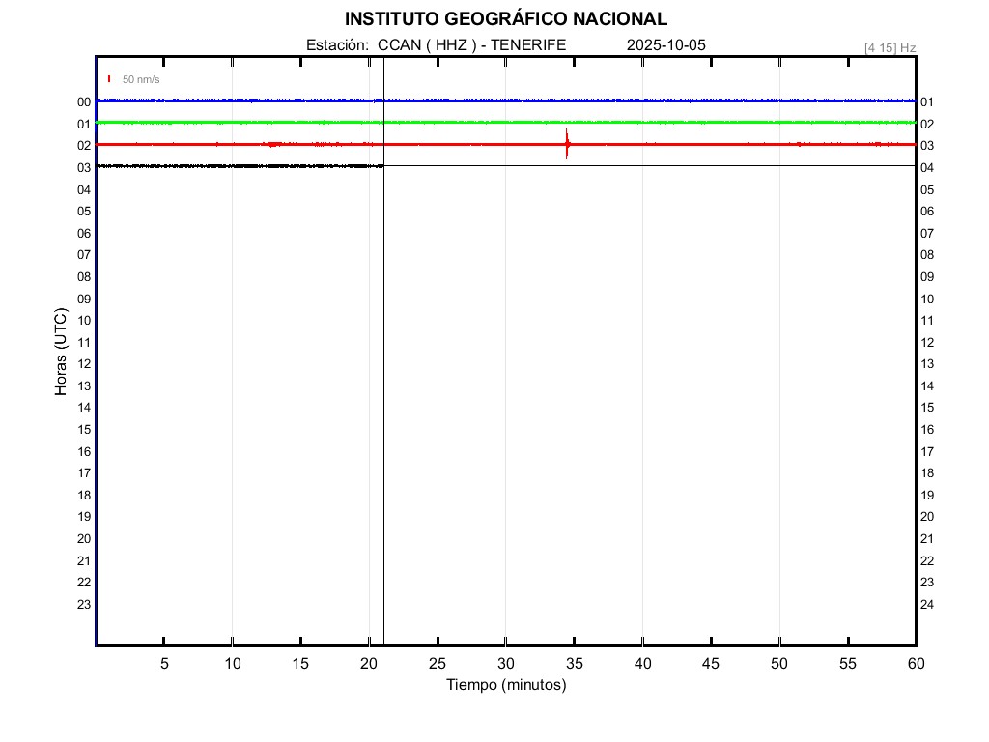The image size is (989, 742).
Task: Click the 45 tick label on time axis
Action: (711, 664)
